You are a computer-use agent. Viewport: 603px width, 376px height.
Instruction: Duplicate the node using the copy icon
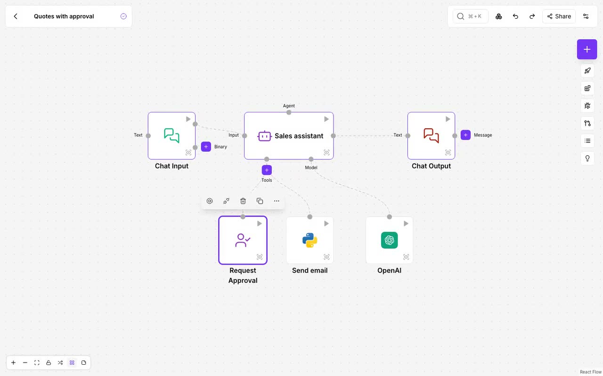(260, 201)
